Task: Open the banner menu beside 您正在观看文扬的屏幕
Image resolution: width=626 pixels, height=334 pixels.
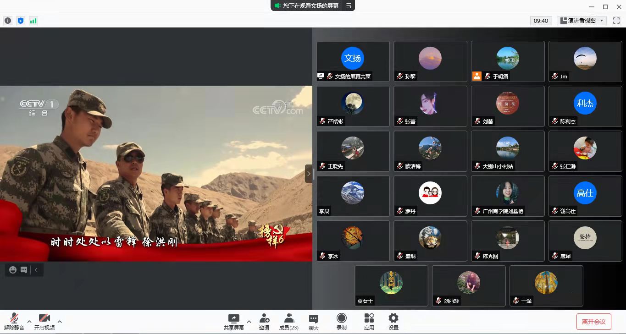Action: tap(349, 5)
